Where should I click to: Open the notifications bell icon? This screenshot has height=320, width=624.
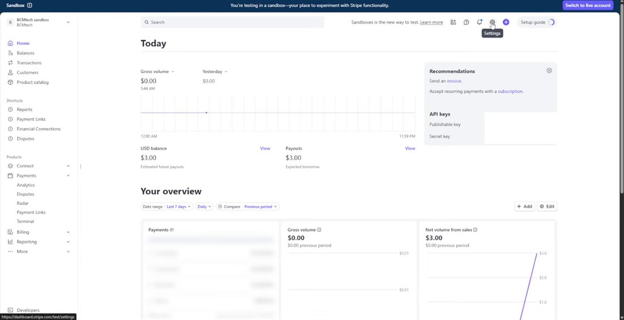point(479,22)
